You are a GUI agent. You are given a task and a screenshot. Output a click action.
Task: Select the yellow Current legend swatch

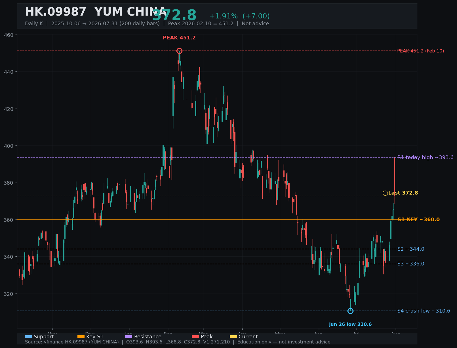pos(233,337)
